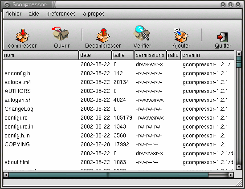Click size value 20134

click(121, 82)
